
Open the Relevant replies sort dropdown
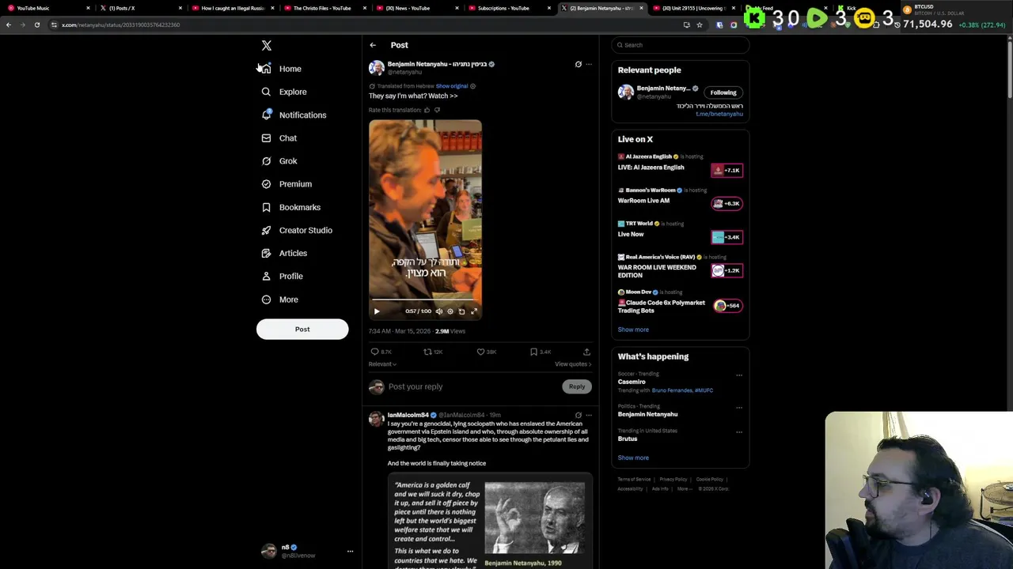coord(382,364)
